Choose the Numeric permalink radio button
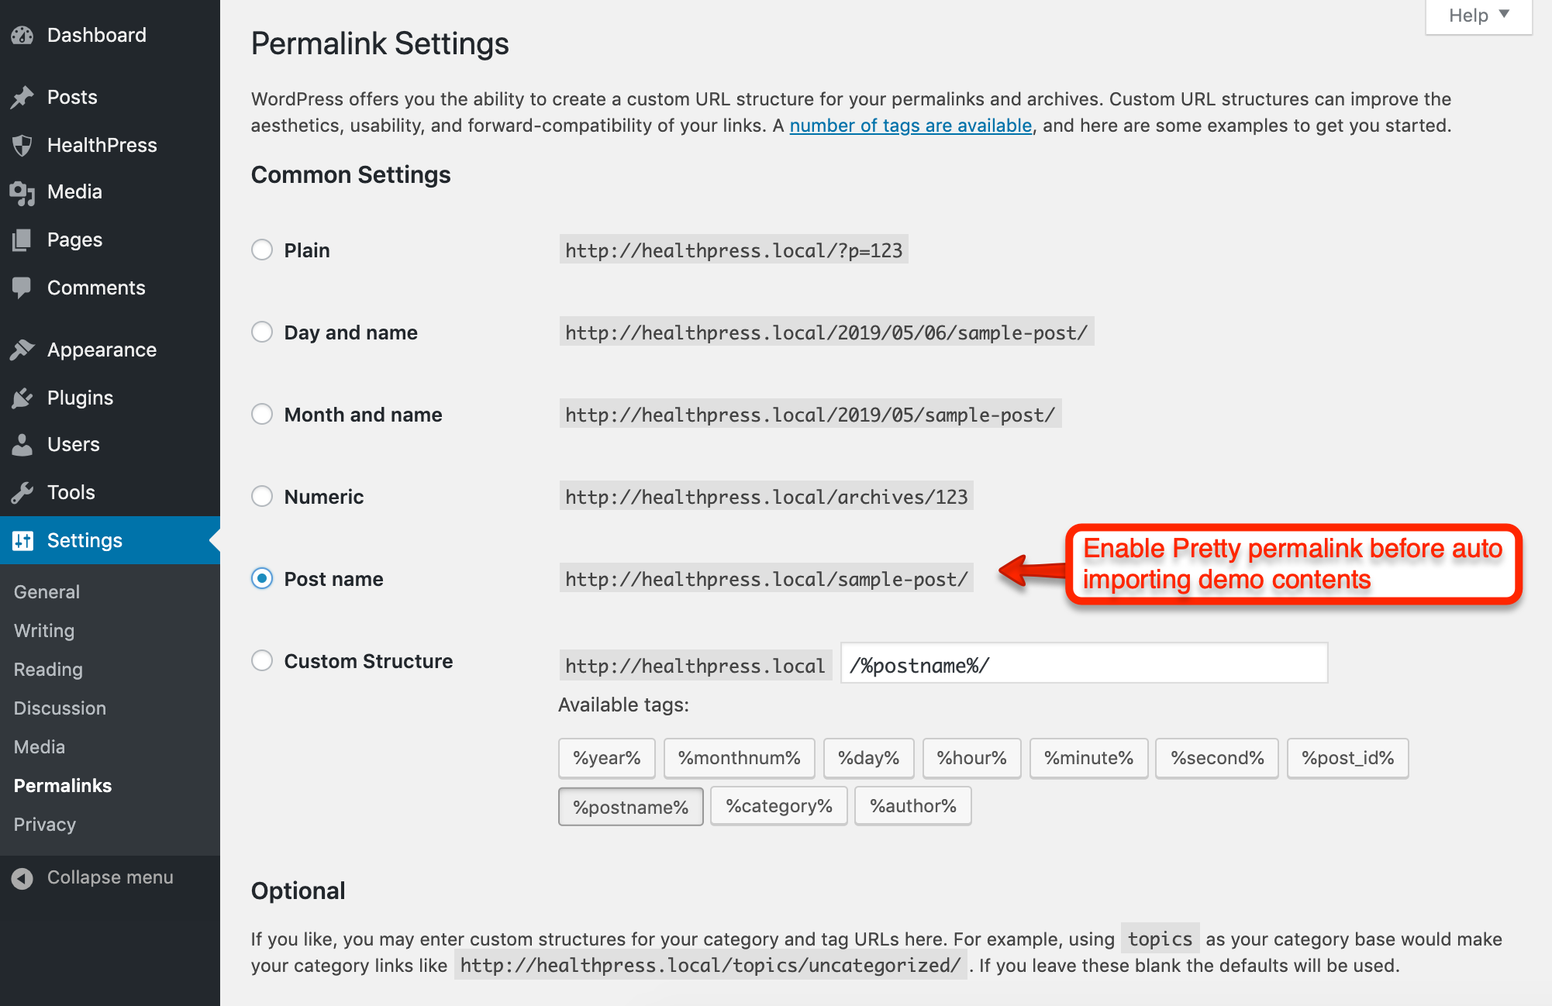The height and width of the screenshot is (1006, 1552). (x=262, y=497)
